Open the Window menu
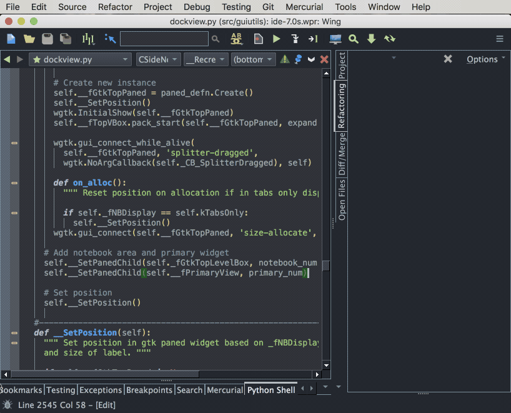 pos(384,7)
